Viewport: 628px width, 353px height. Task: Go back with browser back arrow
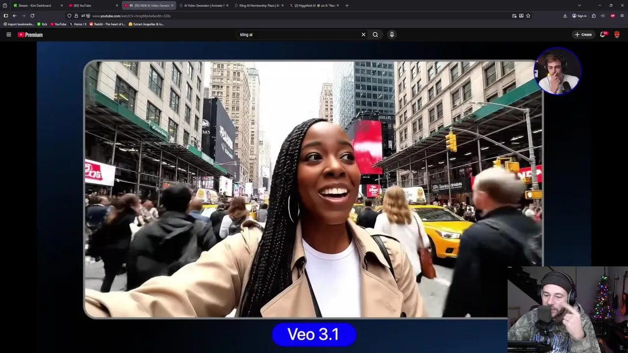(14, 16)
